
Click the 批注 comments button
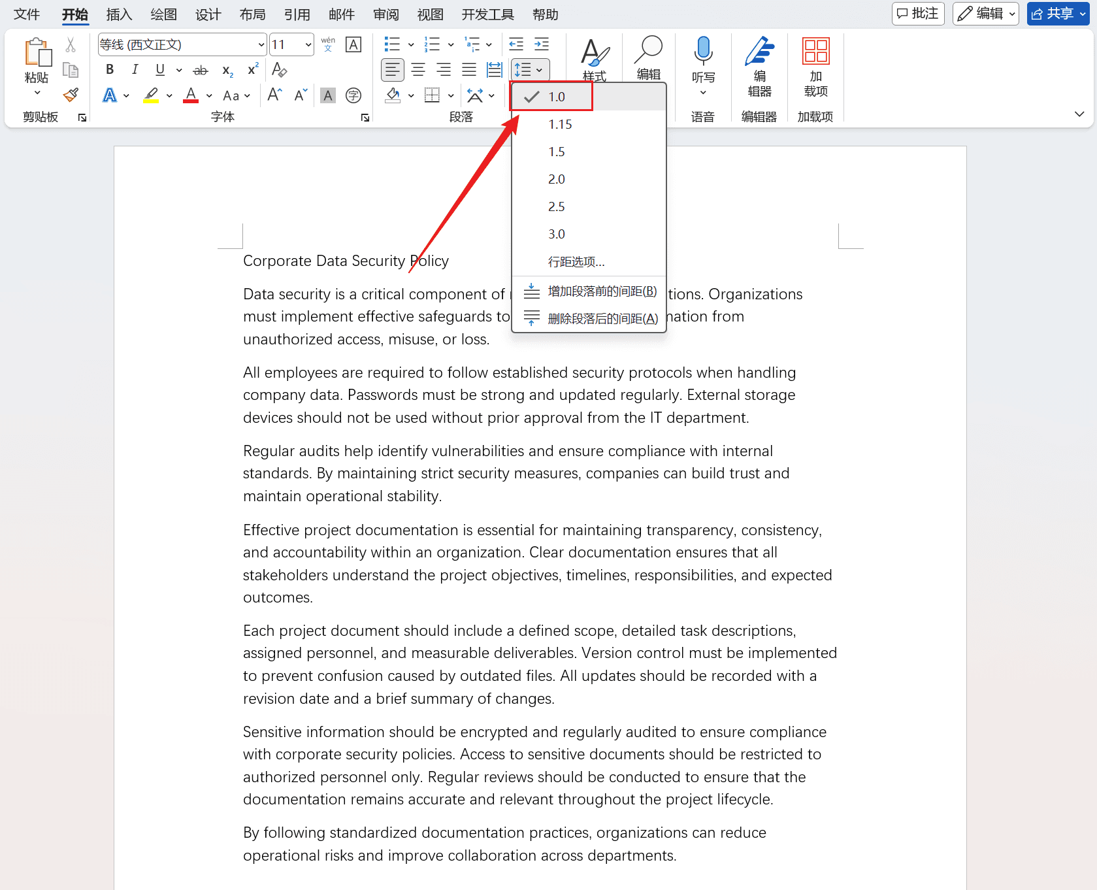pos(917,14)
